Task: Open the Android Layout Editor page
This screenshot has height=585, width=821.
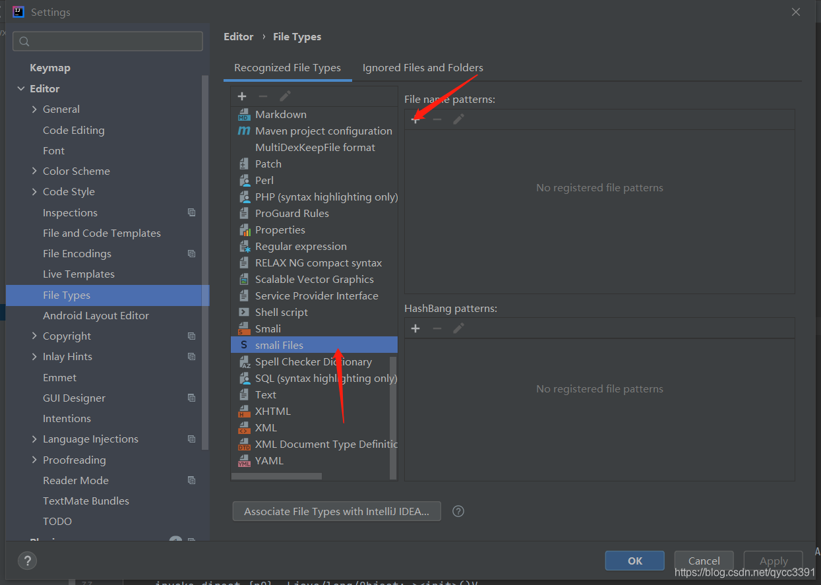Action: coord(96,316)
